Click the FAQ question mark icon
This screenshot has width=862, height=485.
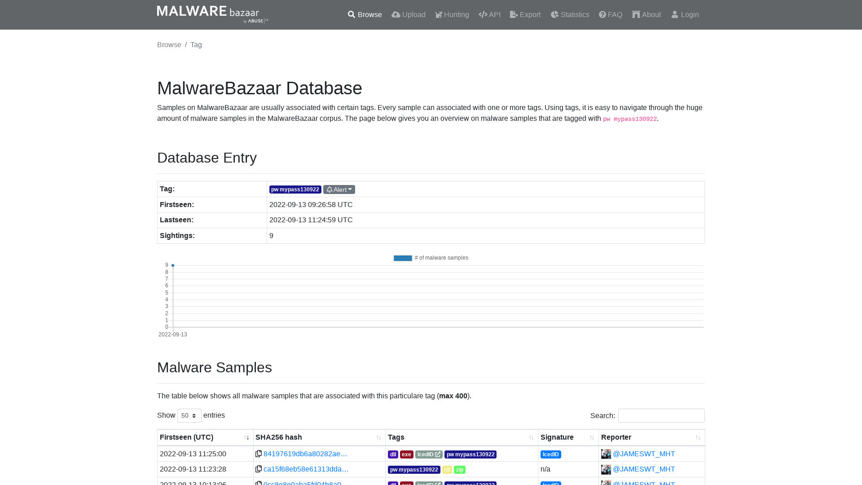point(602,14)
